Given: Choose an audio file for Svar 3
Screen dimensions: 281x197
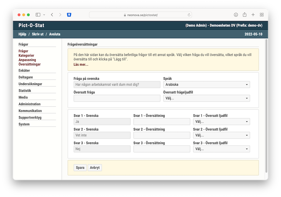Looking at the screenshot, I should pos(221,149).
